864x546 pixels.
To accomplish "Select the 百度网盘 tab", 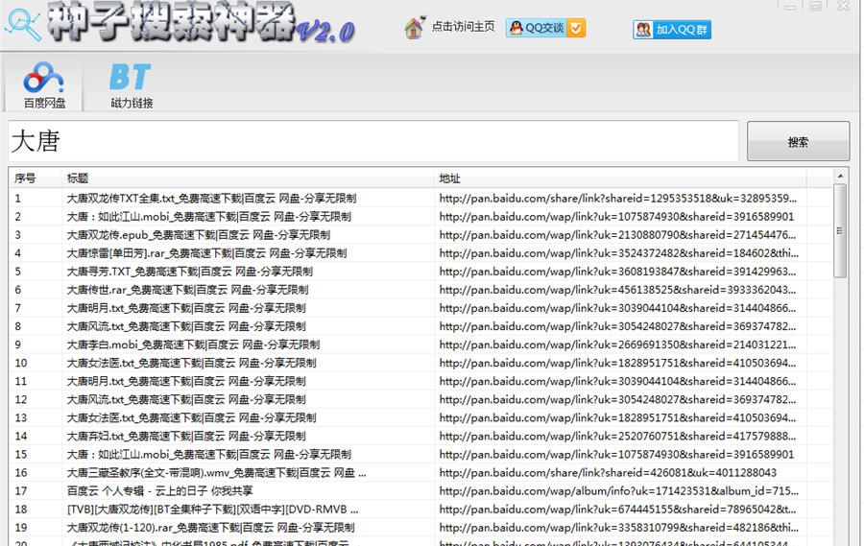I will (44, 84).
